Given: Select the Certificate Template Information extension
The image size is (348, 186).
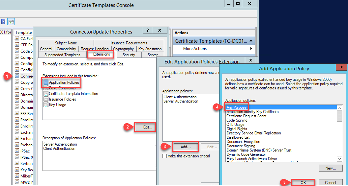Looking at the screenshot, I should coord(73,94).
